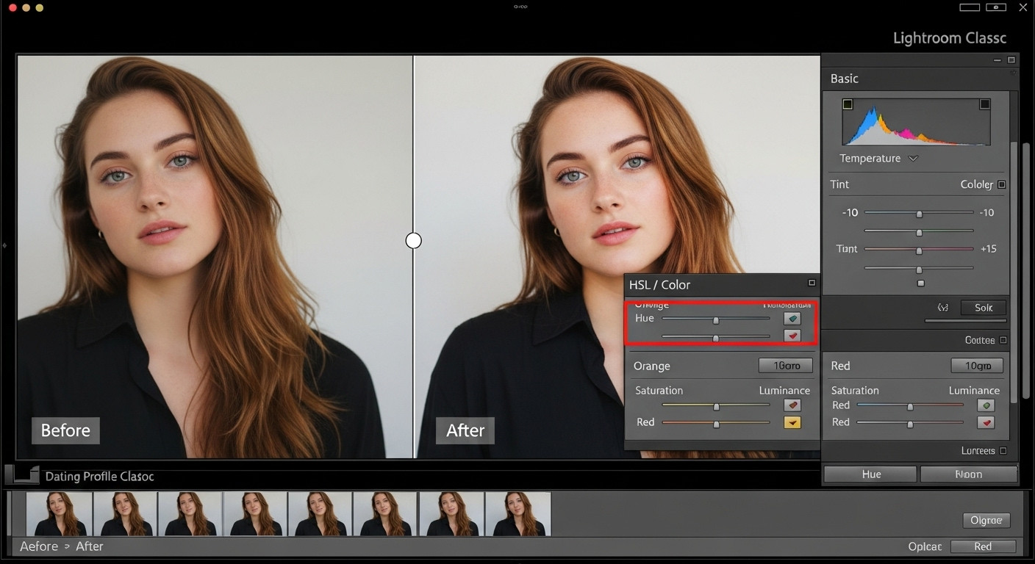Screen dimensions: 1035x564
Task: Toggle the Lunteers checkbox
Action: coord(1003,451)
